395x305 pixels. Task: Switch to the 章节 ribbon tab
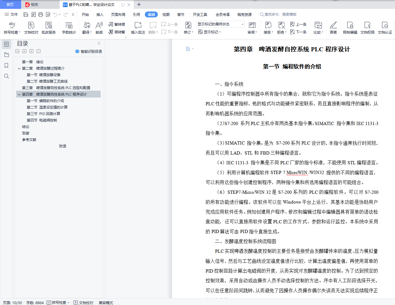coord(181,14)
